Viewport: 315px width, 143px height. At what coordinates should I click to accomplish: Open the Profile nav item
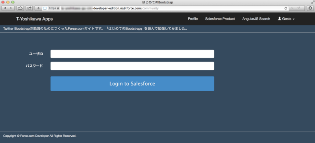pos(193,19)
